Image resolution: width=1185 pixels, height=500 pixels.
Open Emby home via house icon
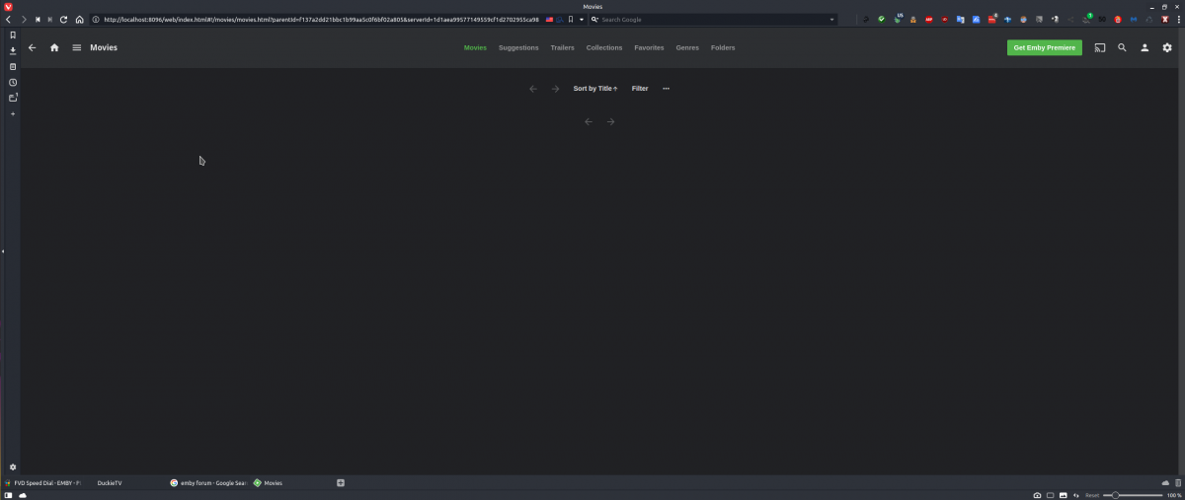(x=54, y=47)
